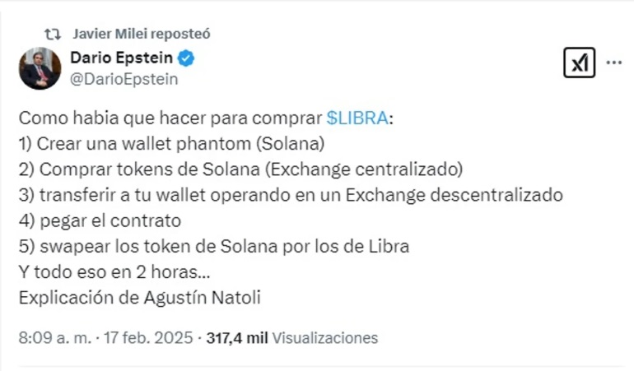Image resolution: width=634 pixels, height=371 pixels.
Task: Click the 'transferir a tu wallet' line
Action: 290,195
